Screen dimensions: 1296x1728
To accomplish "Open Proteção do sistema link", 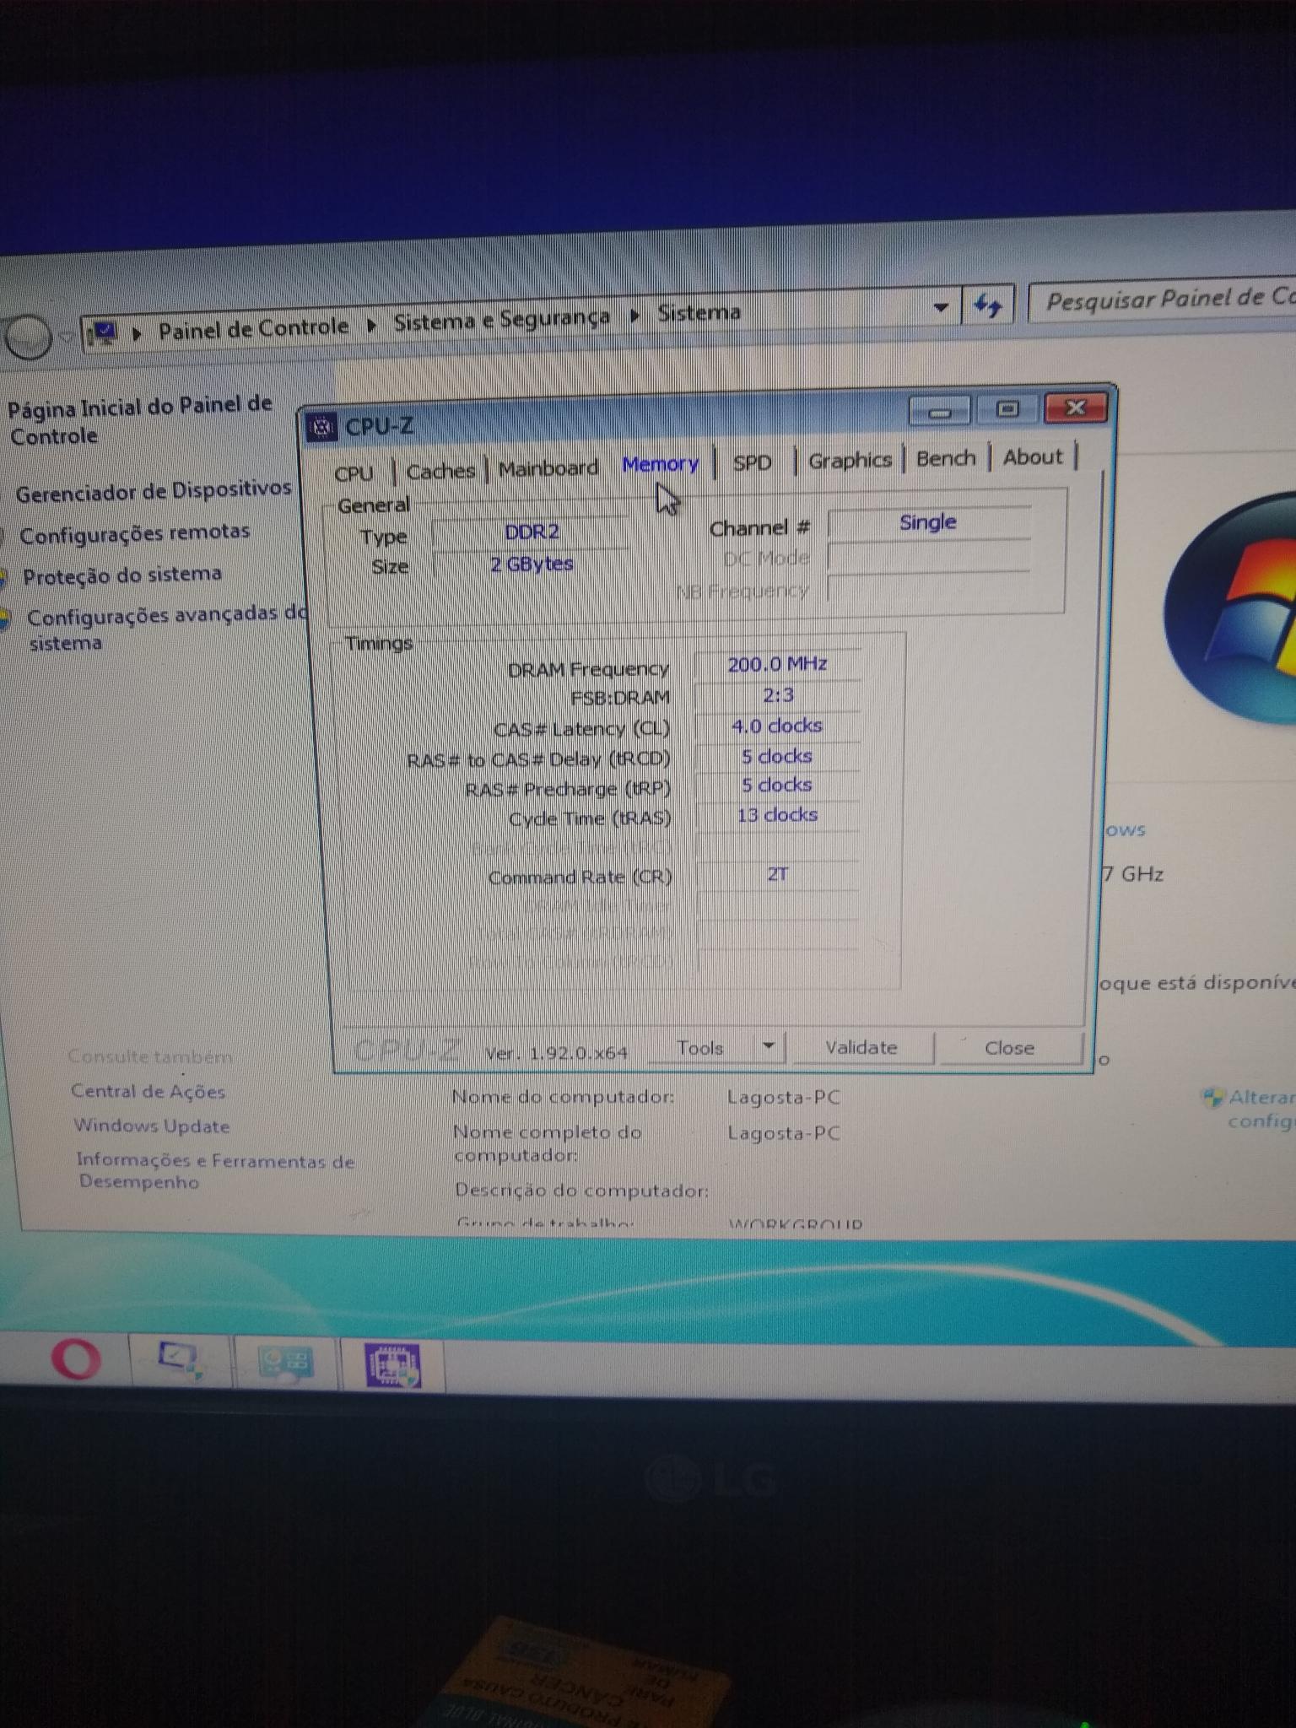I will 122,575.
